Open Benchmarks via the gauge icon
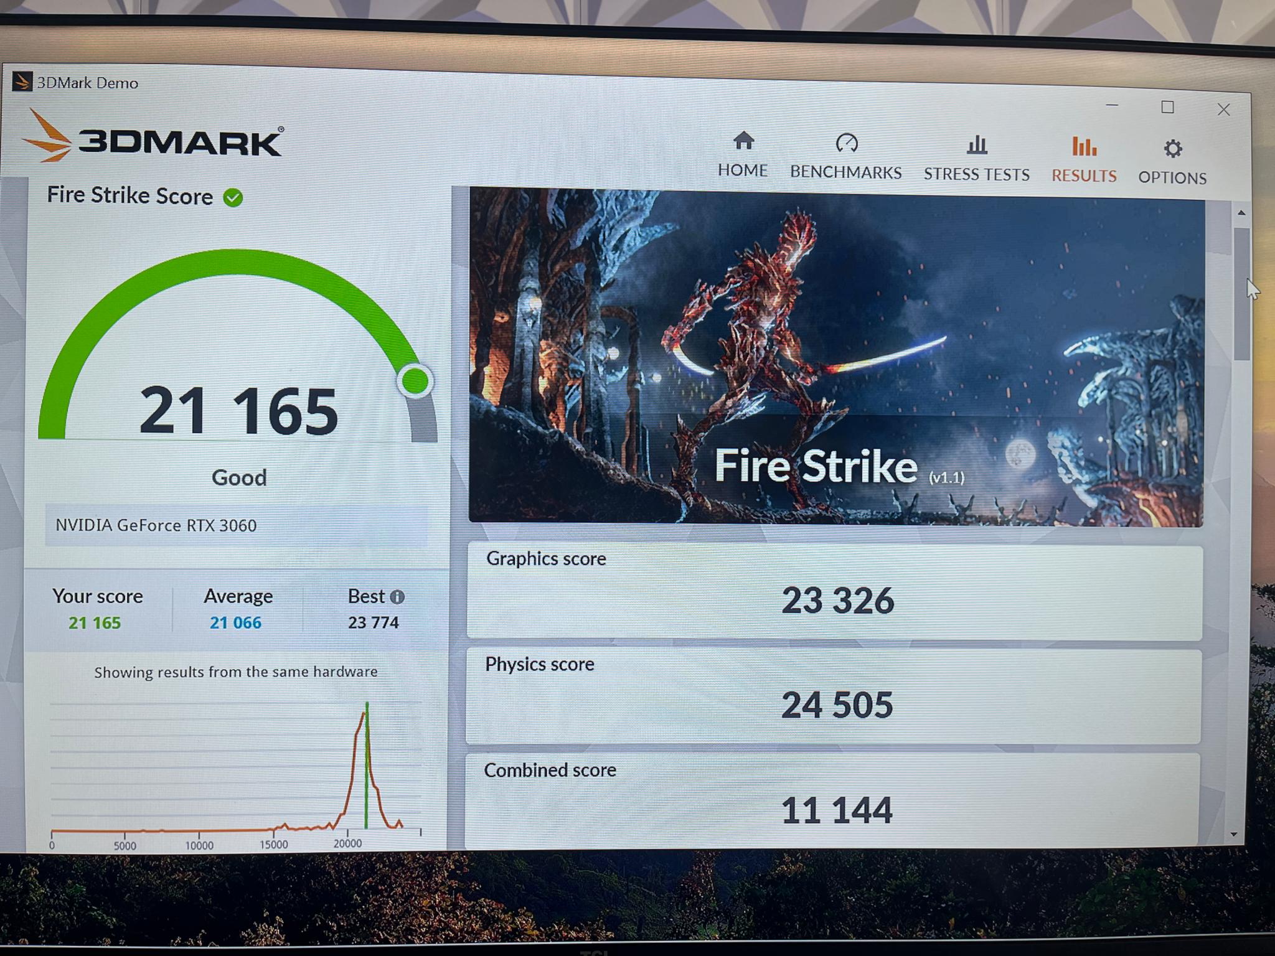Screen dimensions: 1275x956 tap(846, 143)
